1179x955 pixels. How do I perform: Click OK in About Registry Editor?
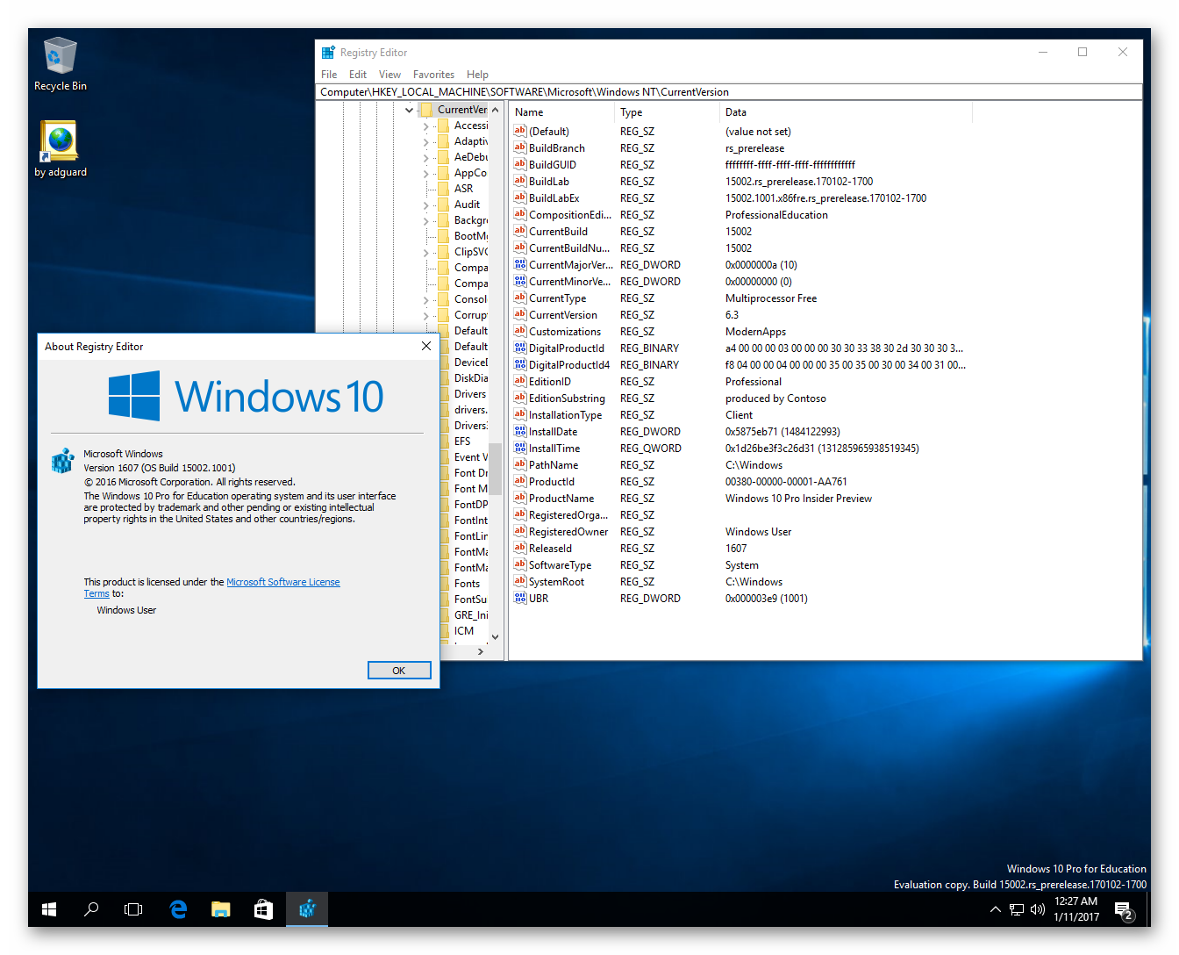coord(399,671)
